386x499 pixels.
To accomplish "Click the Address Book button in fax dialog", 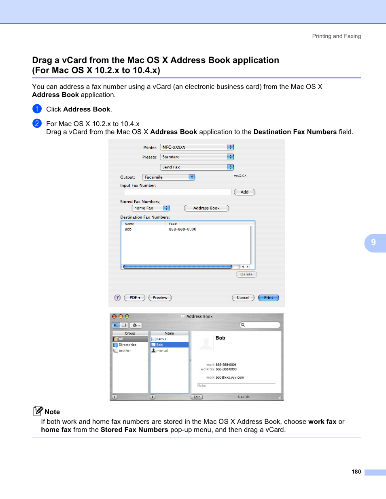I will (x=206, y=208).
